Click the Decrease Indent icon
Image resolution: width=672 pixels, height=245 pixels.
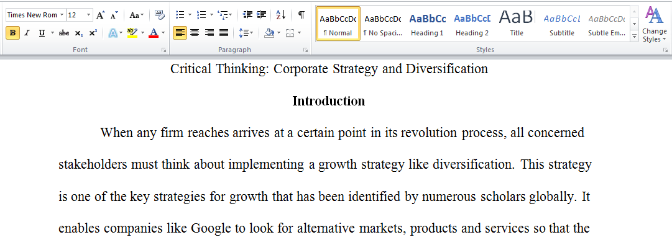pos(247,15)
